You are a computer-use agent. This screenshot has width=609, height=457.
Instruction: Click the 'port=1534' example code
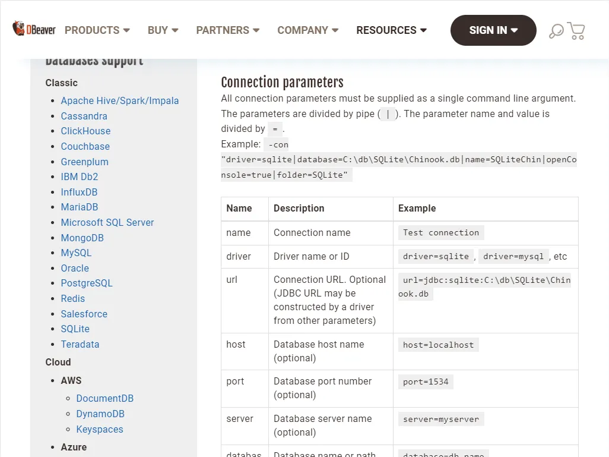(425, 382)
